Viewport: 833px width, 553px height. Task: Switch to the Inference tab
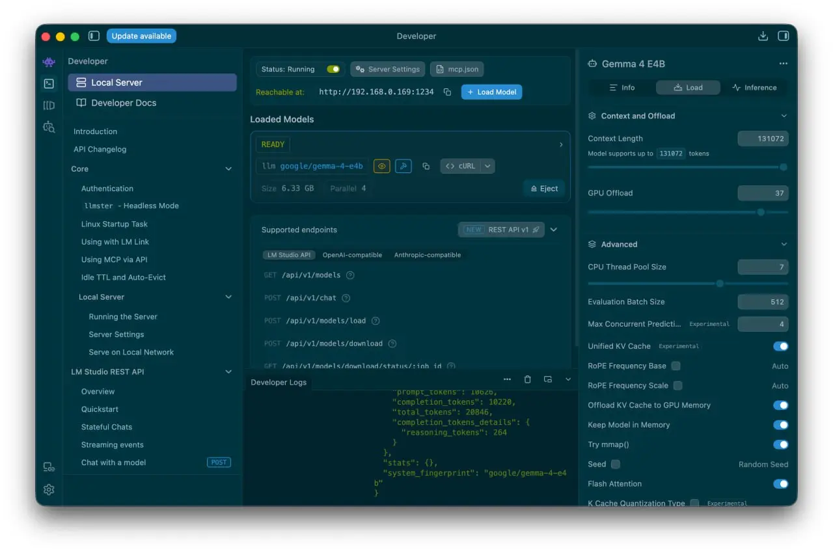tap(754, 88)
